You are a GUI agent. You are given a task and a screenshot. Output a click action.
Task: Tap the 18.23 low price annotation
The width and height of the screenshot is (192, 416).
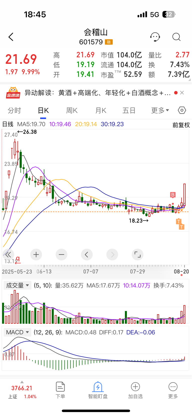139,221
